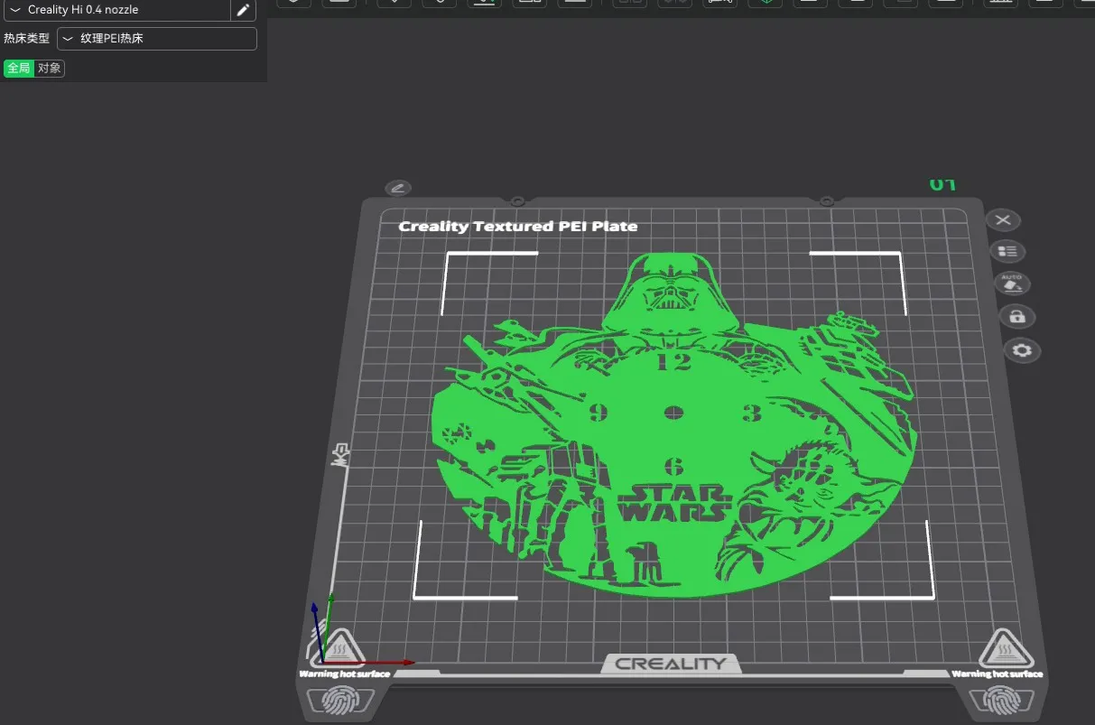The image size is (1095, 725).
Task: Click the list icon beside the plate
Action: (x=1007, y=252)
